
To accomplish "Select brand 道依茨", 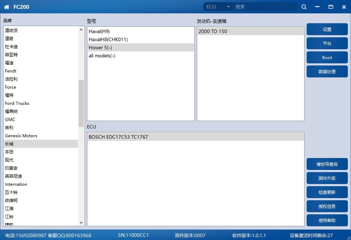I will [x=41, y=30].
